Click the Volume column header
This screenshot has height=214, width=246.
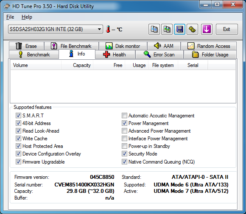tap(36, 65)
